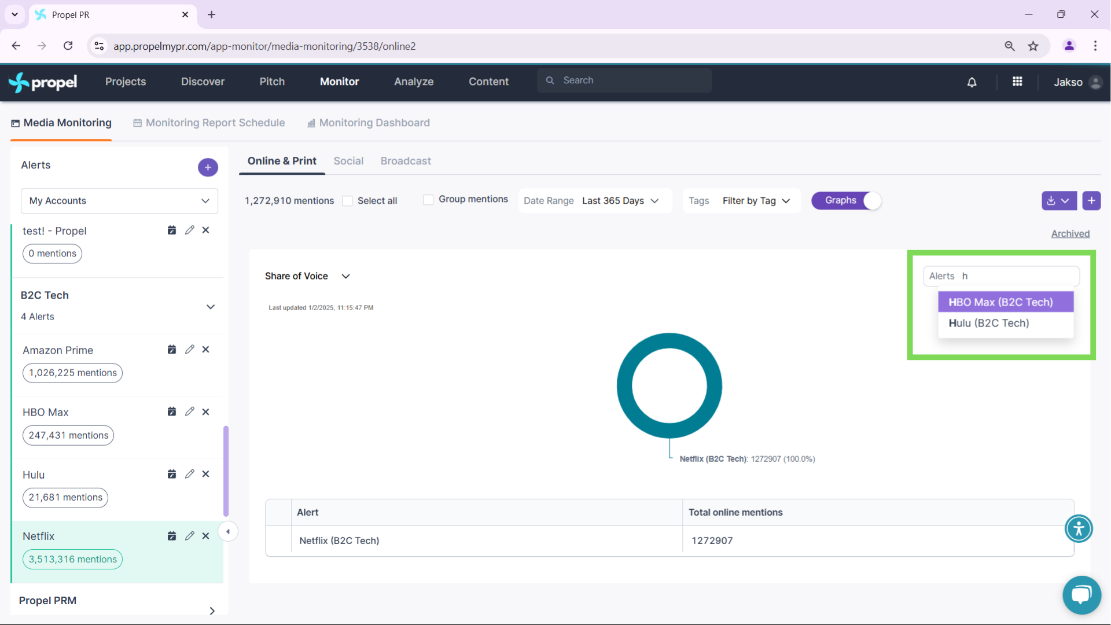Switch to the Social tab
Viewport: 1111px width, 625px height.
348,161
